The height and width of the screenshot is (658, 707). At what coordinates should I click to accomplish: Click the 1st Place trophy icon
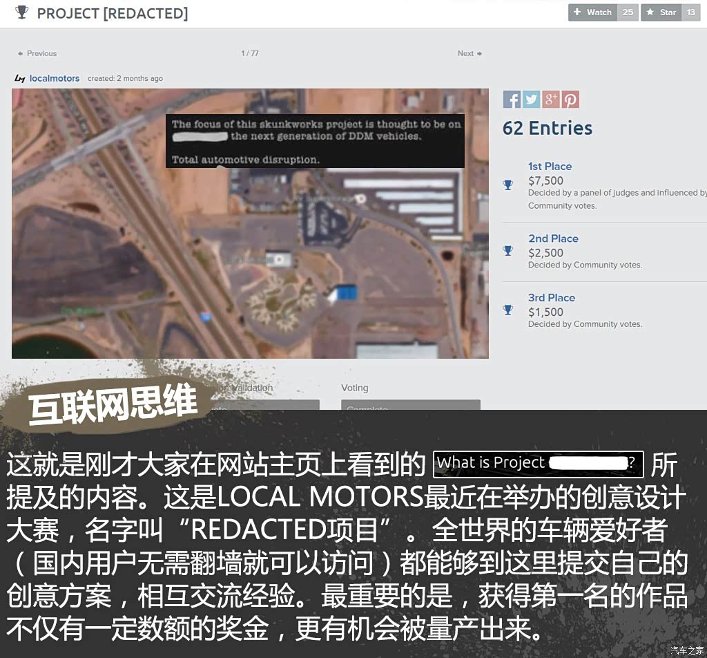[508, 185]
